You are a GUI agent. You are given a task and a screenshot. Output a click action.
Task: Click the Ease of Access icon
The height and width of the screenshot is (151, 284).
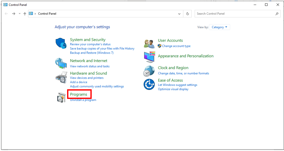point(149,84)
